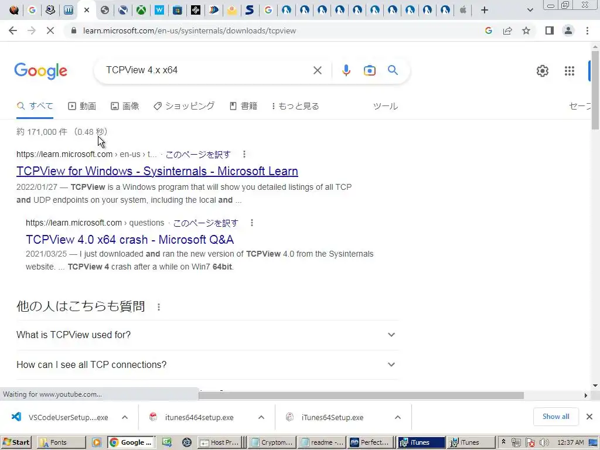This screenshot has height=450, width=600.
Task: Click the horizontal scrollbar thumb
Action: (x=361, y=396)
